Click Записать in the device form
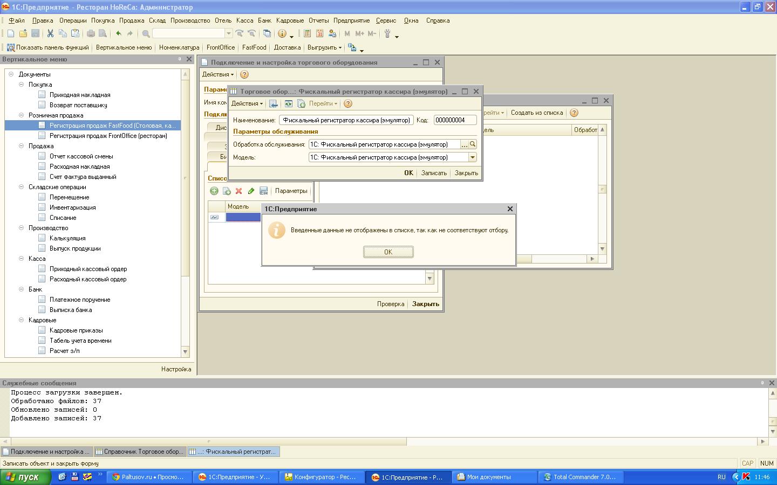Image resolution: width=777 pixels, height=485 pixels. [x=434, y=173]
